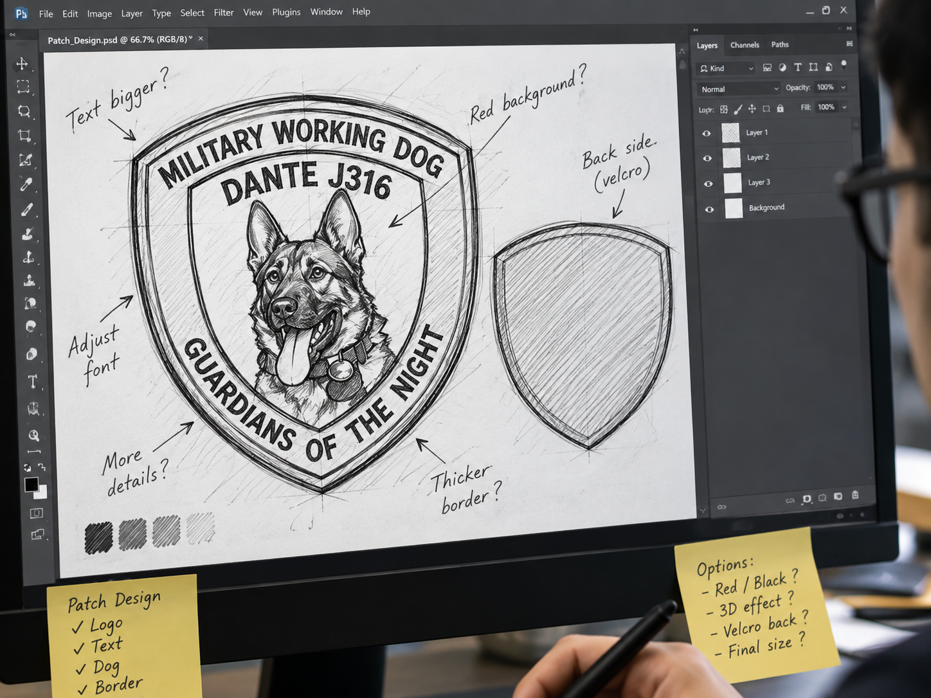Click the delete layer trash icon
Screen dimensions: 931x698
(x=855, y=495)
